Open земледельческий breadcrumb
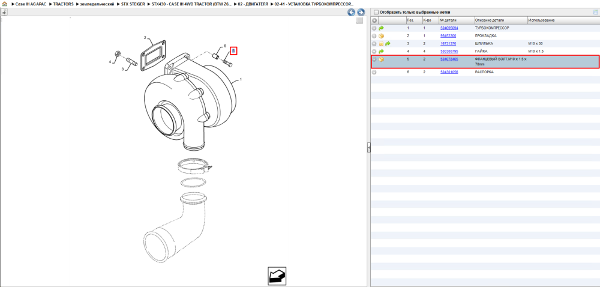This screenshot has height=287, width=600. [97, 4]
